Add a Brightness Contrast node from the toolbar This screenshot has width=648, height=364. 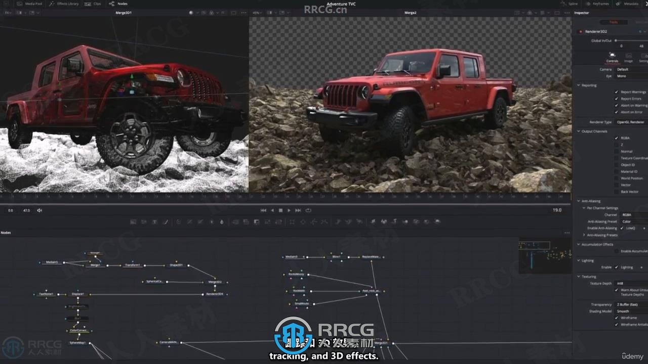[x=212, y=221]
